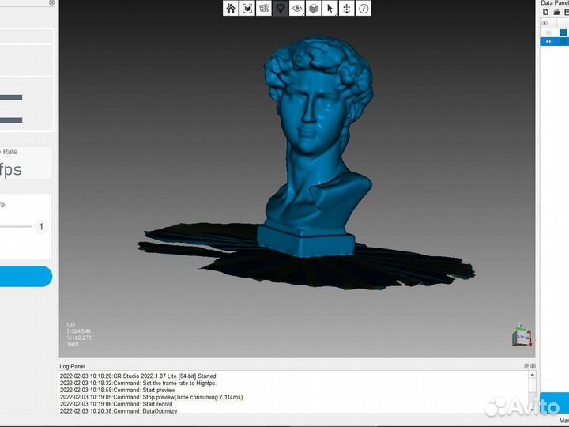Float the Log Panel with undock icon
Screen dimensions: 569x427
coord(526,366)
